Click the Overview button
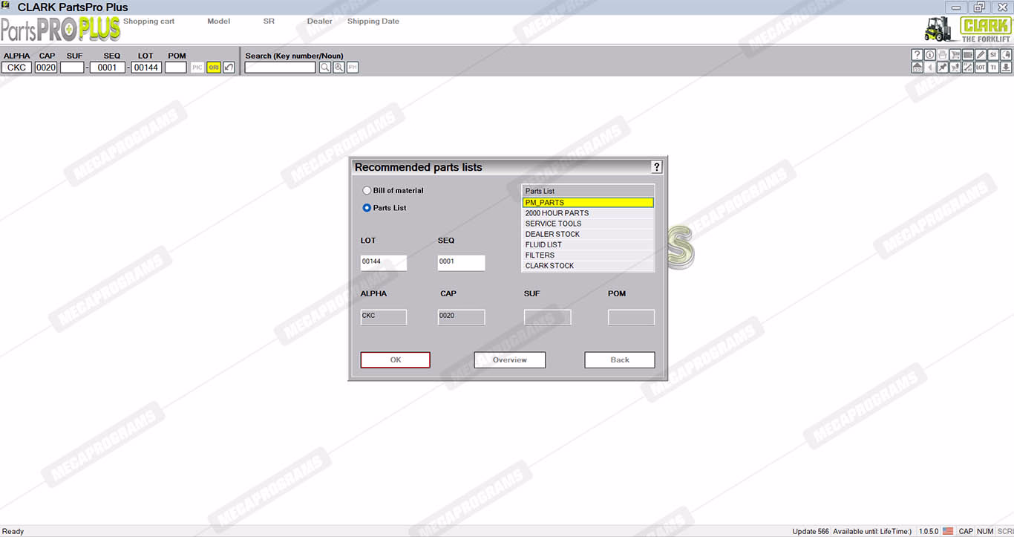Screen dimensions: 1014x537 coord(509,360)
